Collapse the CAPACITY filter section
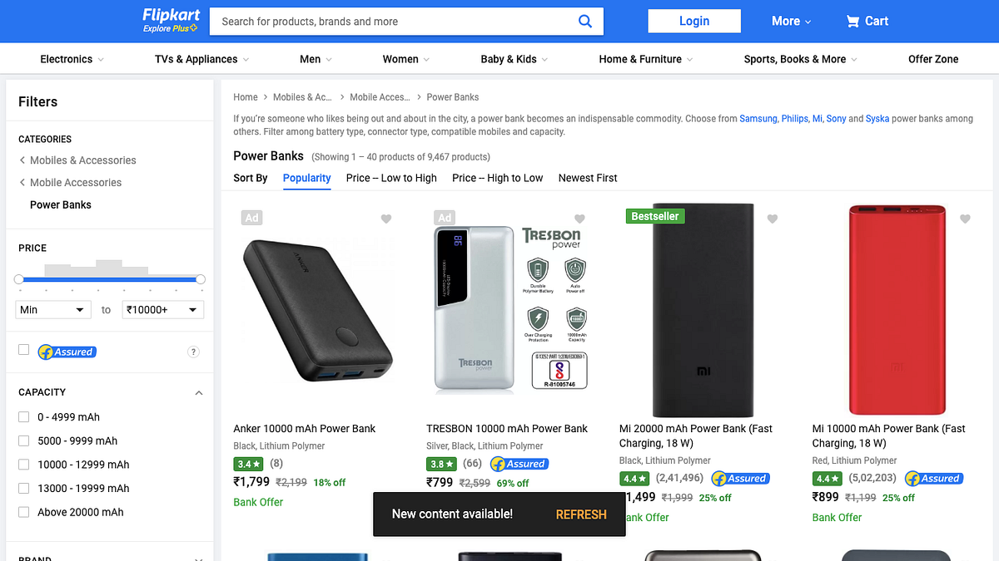Screen dimensions: 999x561 click(x=198, y=392)
